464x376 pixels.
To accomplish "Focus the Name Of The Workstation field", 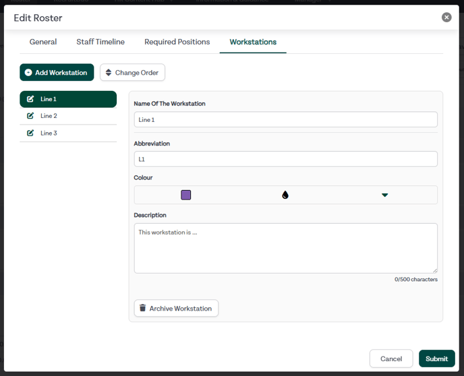I will point(285,119).
